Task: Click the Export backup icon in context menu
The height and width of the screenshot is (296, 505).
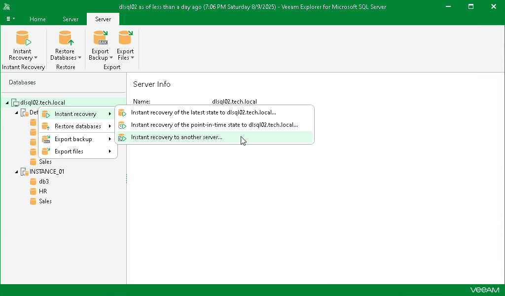Action: (45, 139)
